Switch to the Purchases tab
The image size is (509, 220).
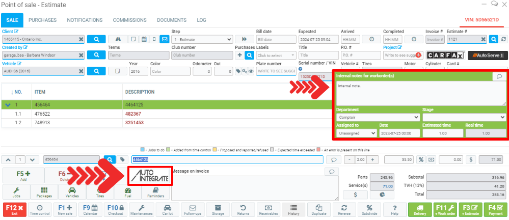tap(42, 20)
